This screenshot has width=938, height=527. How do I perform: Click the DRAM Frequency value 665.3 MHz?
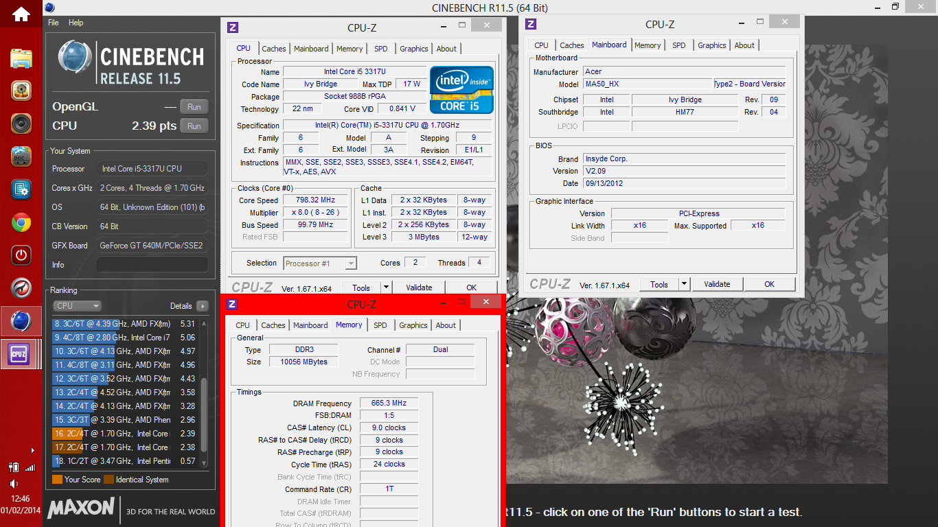389,403
